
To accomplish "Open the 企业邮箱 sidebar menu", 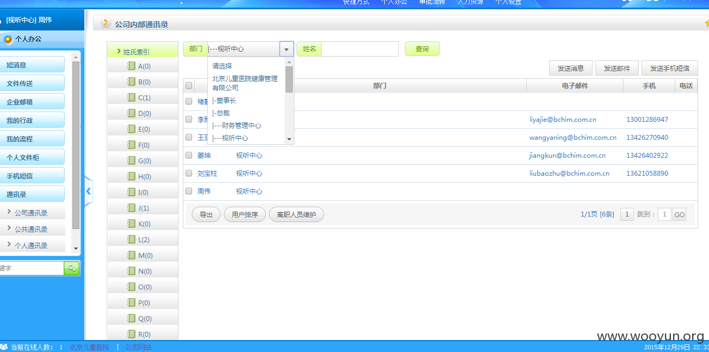I will tap(32, 102).
